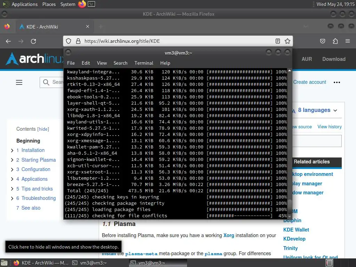Open terminal File menu

point(71,63)
